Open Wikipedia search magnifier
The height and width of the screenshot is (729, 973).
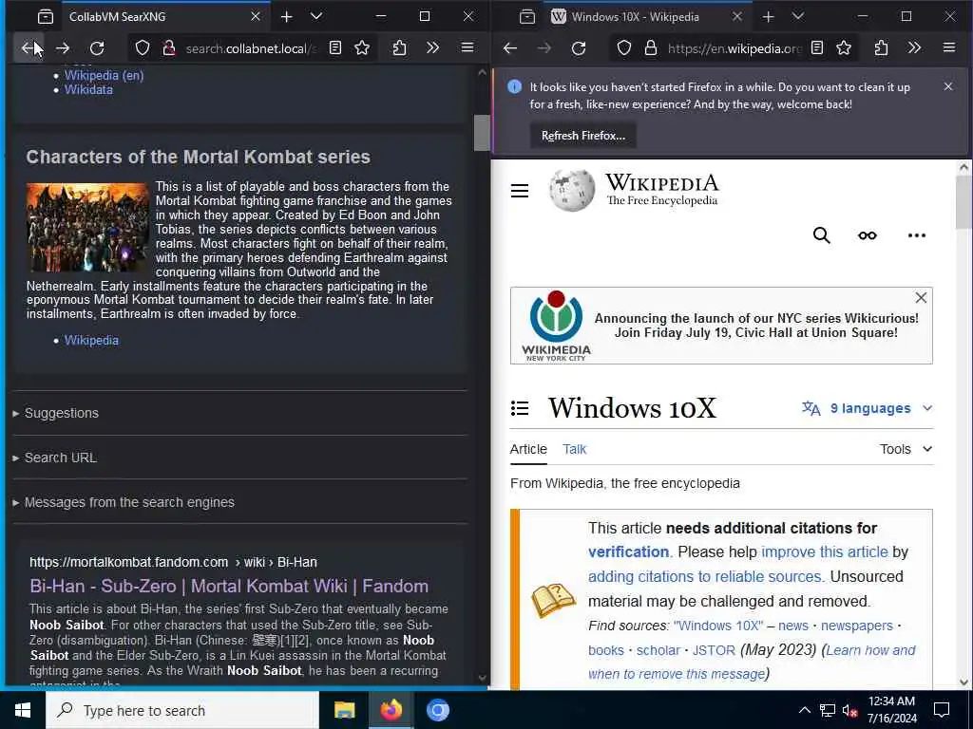pyautogui.click(x=822, y=235)
